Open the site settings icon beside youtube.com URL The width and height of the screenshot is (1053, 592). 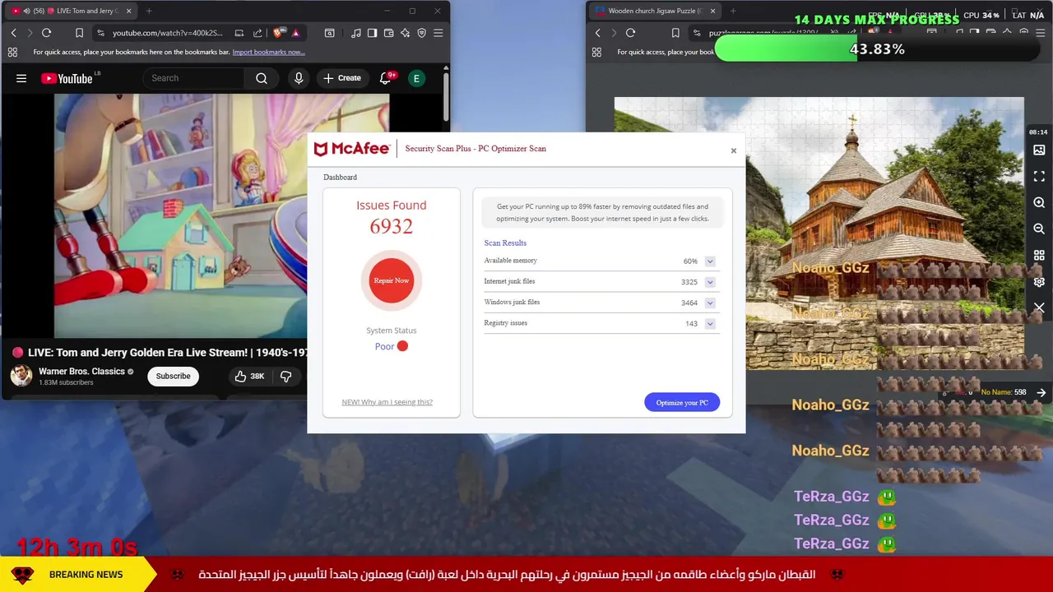[100, 33]
